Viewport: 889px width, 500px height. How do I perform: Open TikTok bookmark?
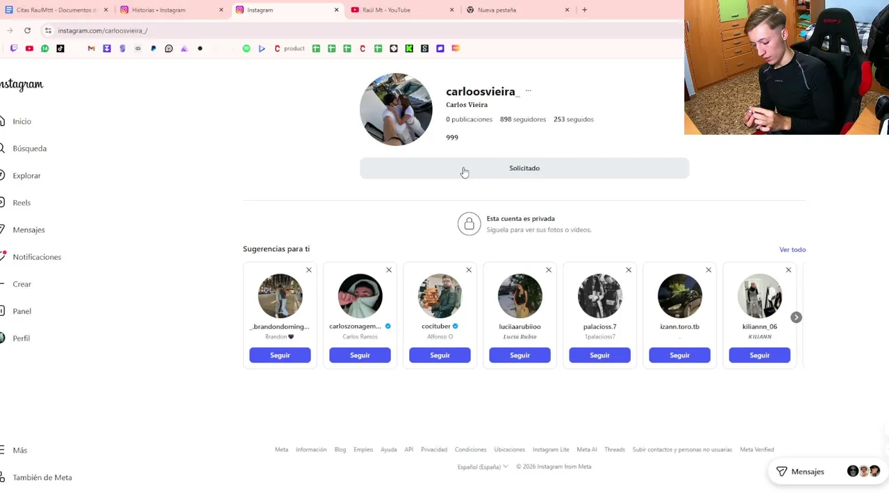point(60,49)
